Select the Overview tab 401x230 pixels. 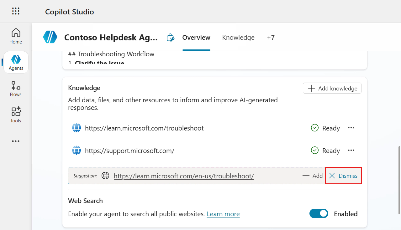point(196,38)
